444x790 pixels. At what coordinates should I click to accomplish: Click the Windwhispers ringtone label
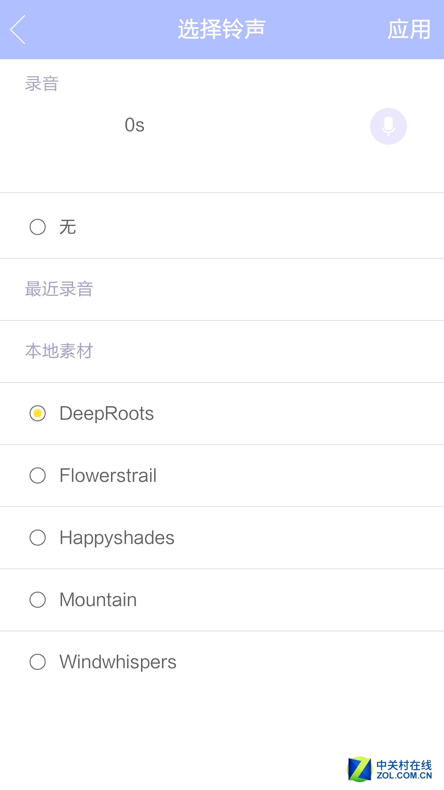tap(118, 662)
